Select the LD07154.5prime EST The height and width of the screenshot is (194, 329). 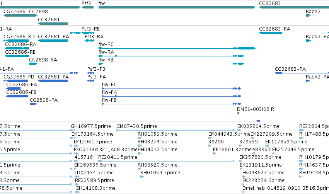point(77,177)
